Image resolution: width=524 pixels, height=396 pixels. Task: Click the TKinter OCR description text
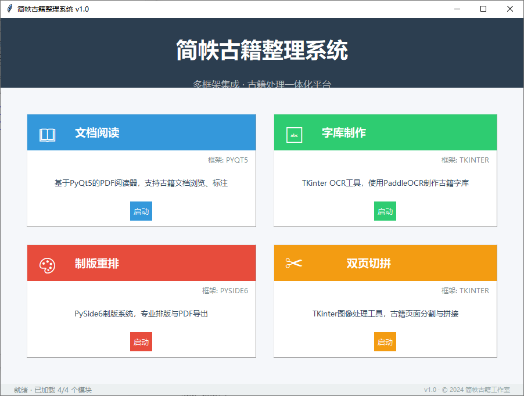(385, 183)
